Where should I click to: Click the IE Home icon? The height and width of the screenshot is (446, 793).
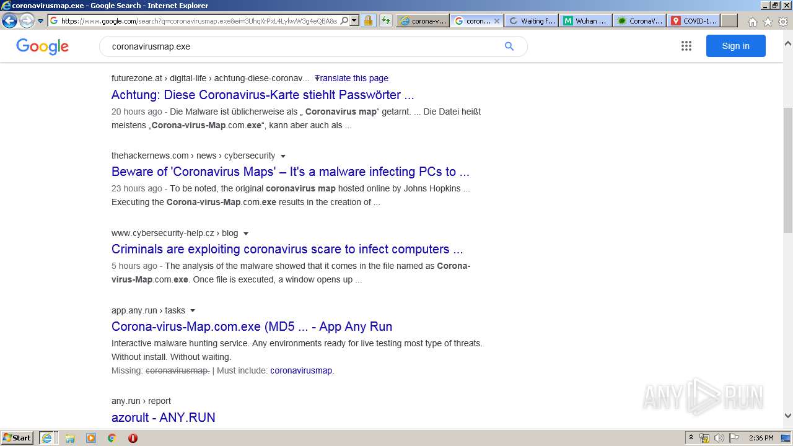(752, 22)
